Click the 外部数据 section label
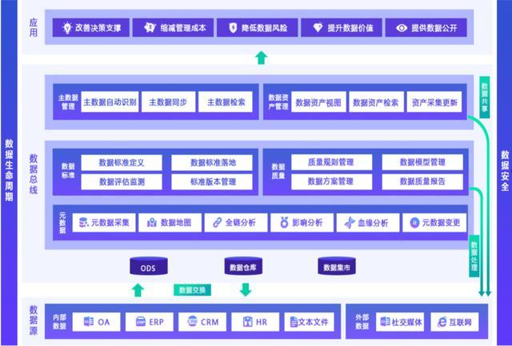 [x=362, y=322]
